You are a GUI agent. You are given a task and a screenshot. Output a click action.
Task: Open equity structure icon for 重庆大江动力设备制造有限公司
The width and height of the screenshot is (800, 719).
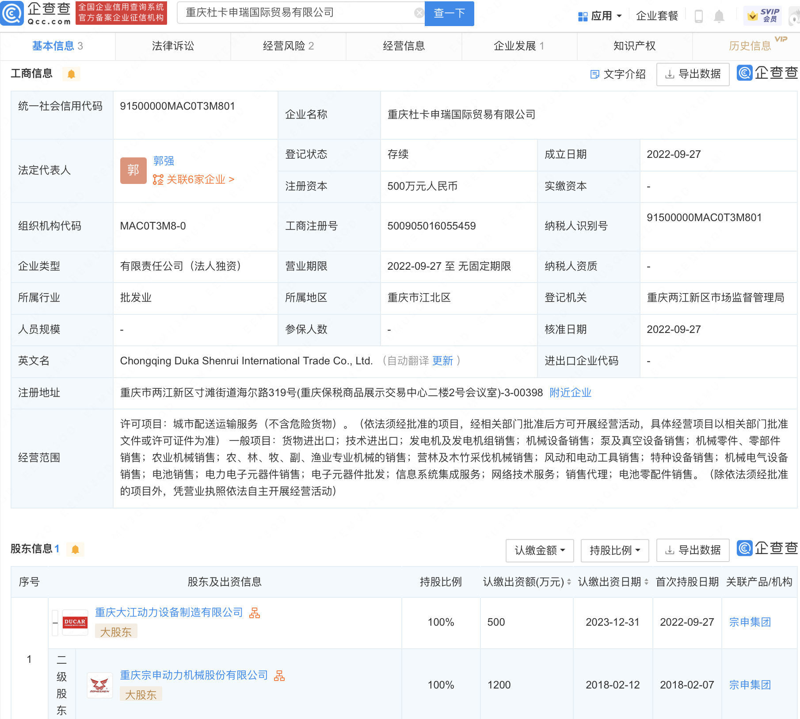pyautogui.click(x=255, y=613)
